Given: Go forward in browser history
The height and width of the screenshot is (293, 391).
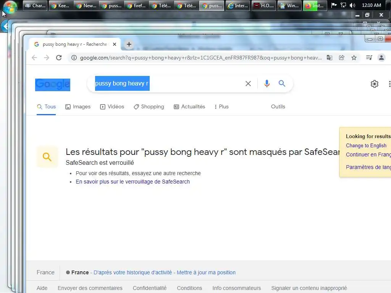Looking at the screenshot, I should coord(47,58).
